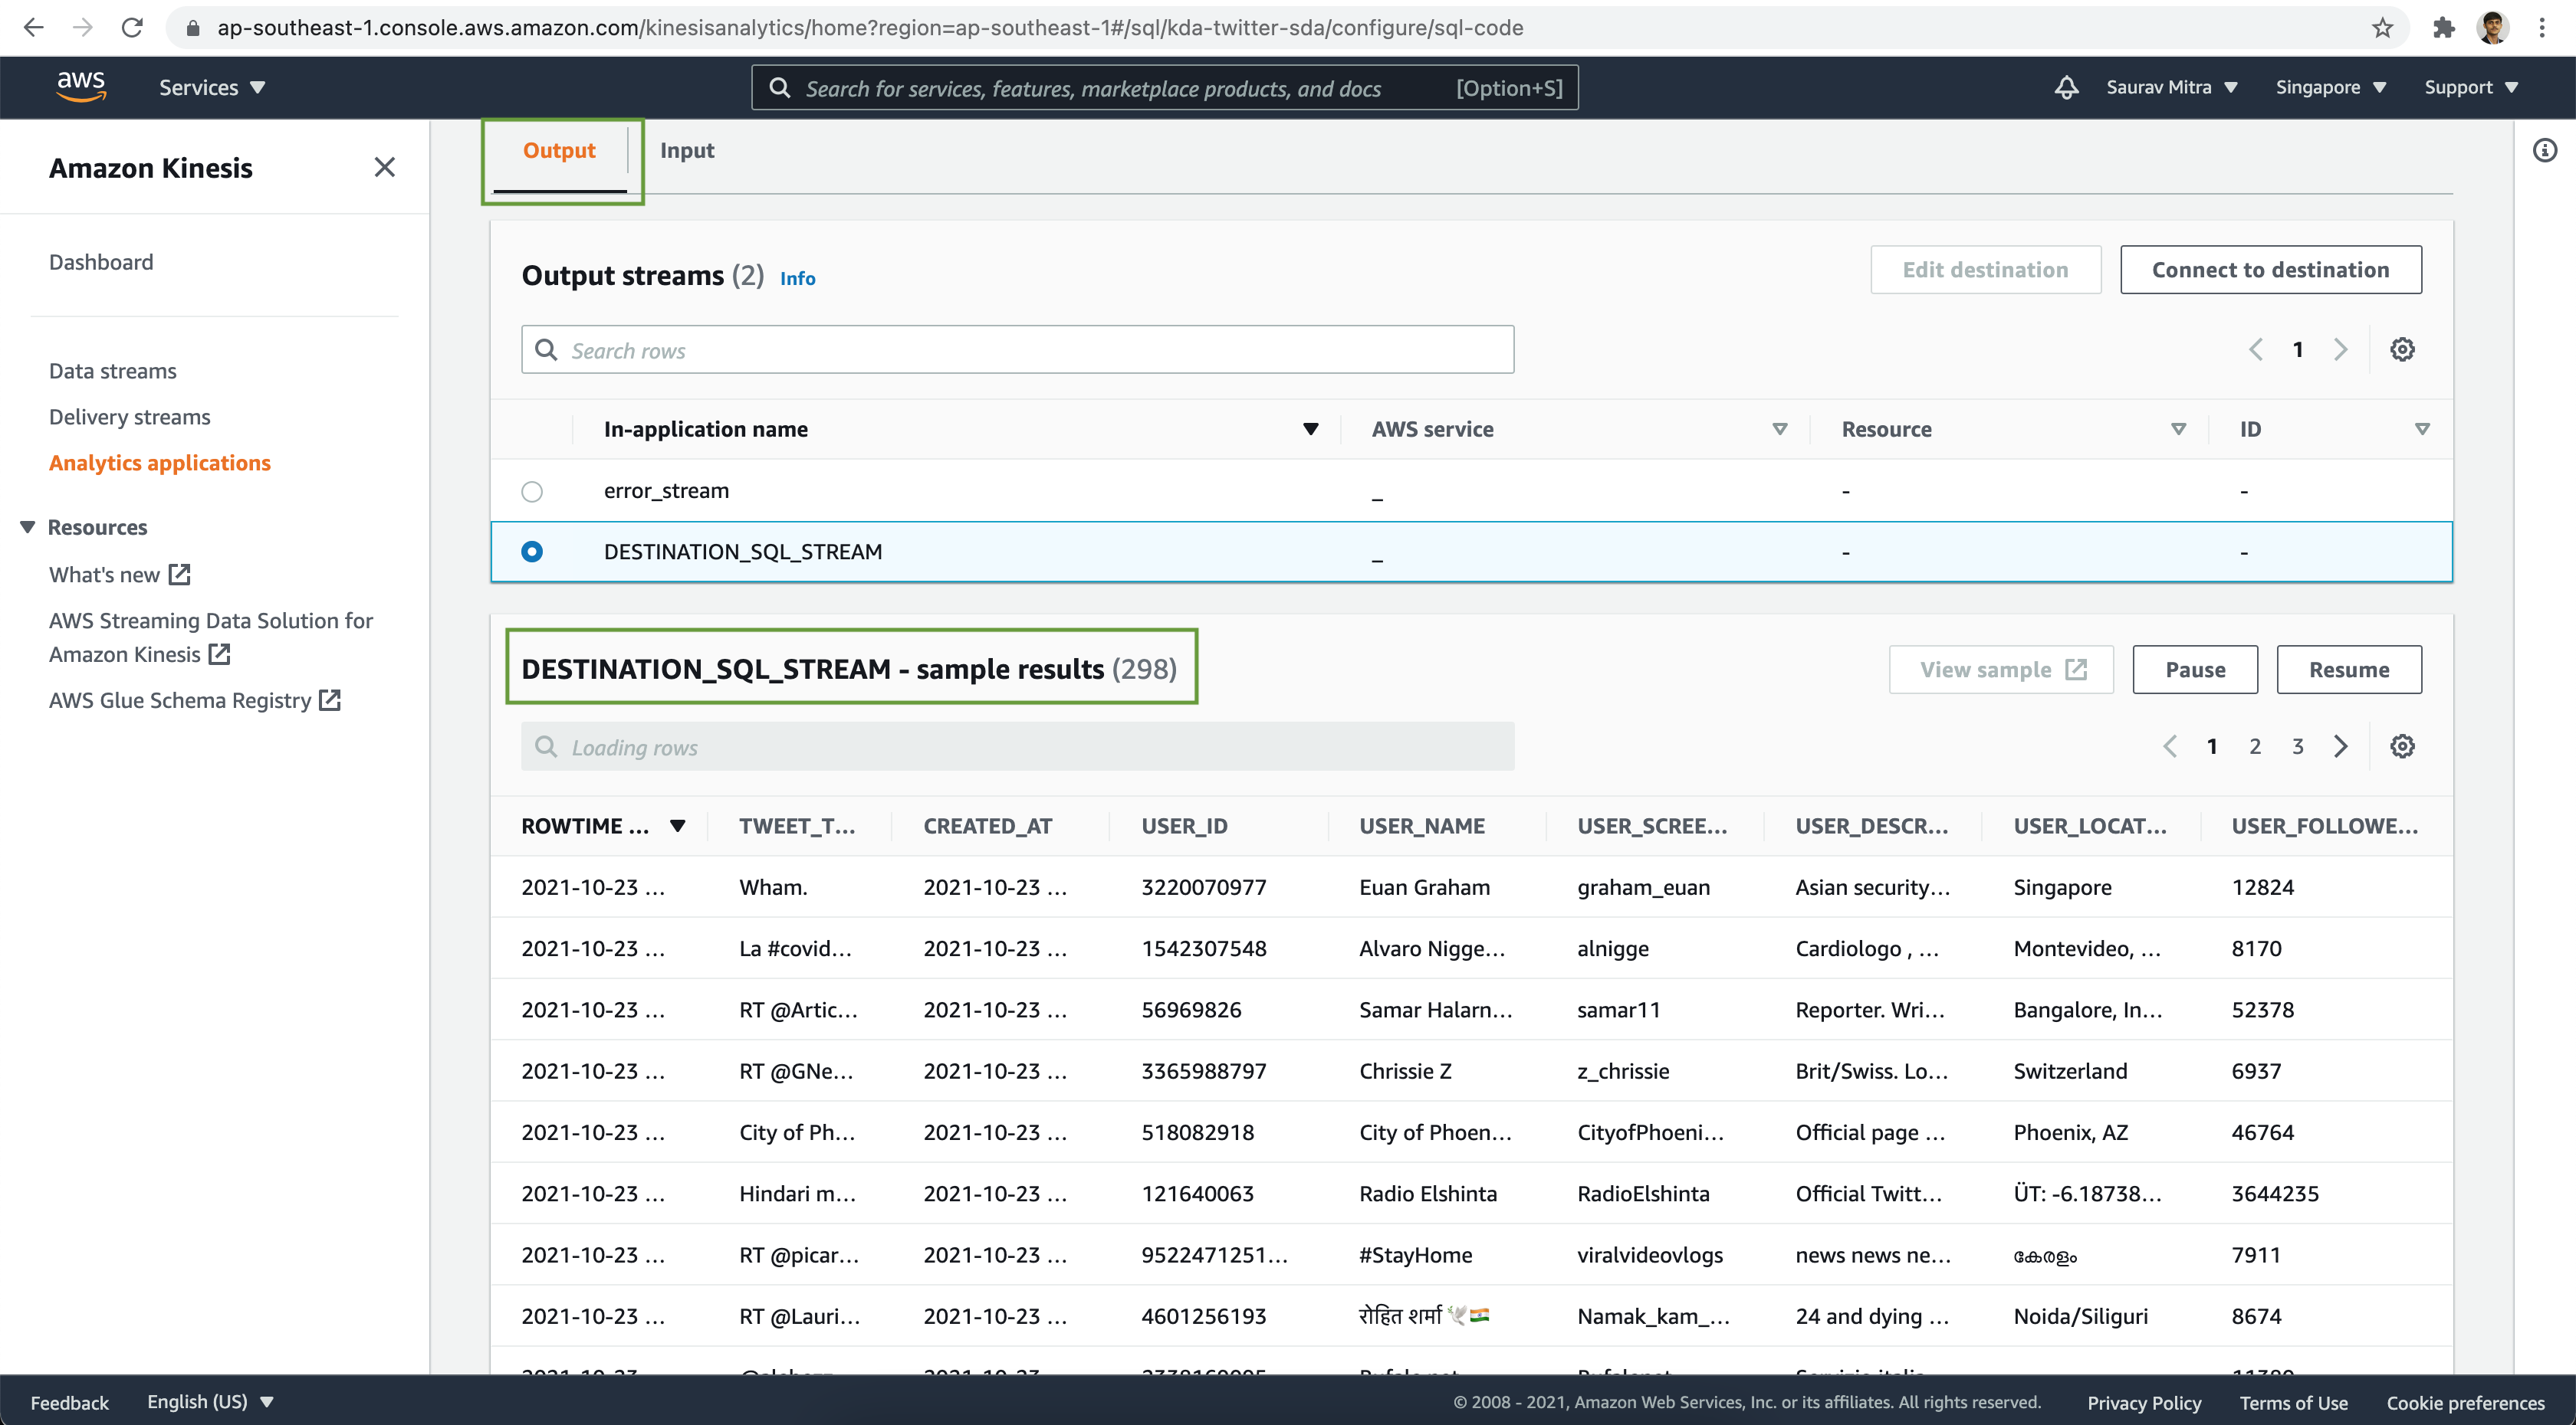
Task: Go to next page of output streams
Action: click(2340, 349)
